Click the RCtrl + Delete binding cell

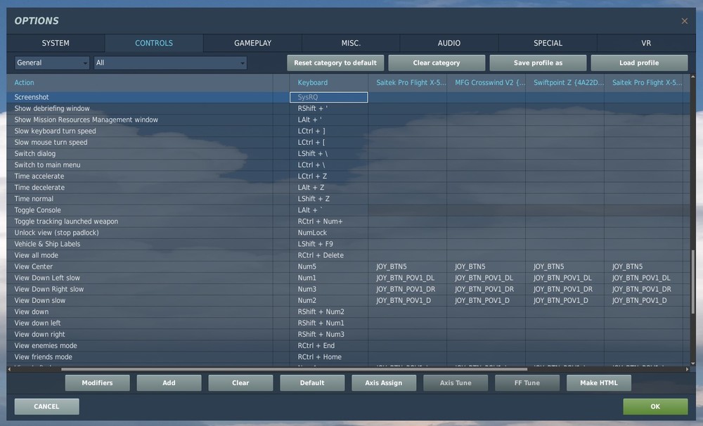pyautogui.click(x=328, y=255)
